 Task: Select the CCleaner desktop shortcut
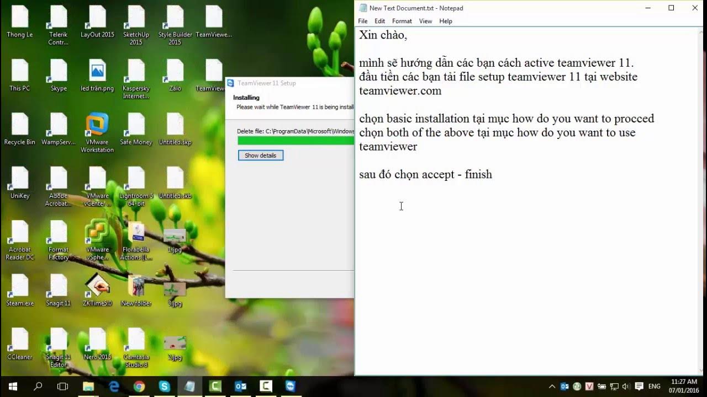coord(20,344)
